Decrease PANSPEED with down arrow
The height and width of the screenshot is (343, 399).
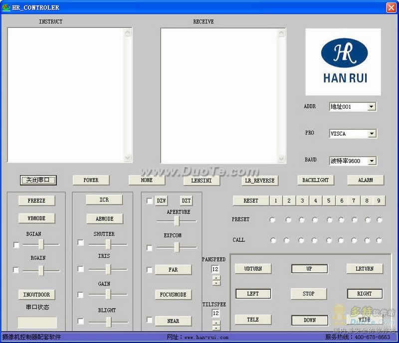pos(216,283)
